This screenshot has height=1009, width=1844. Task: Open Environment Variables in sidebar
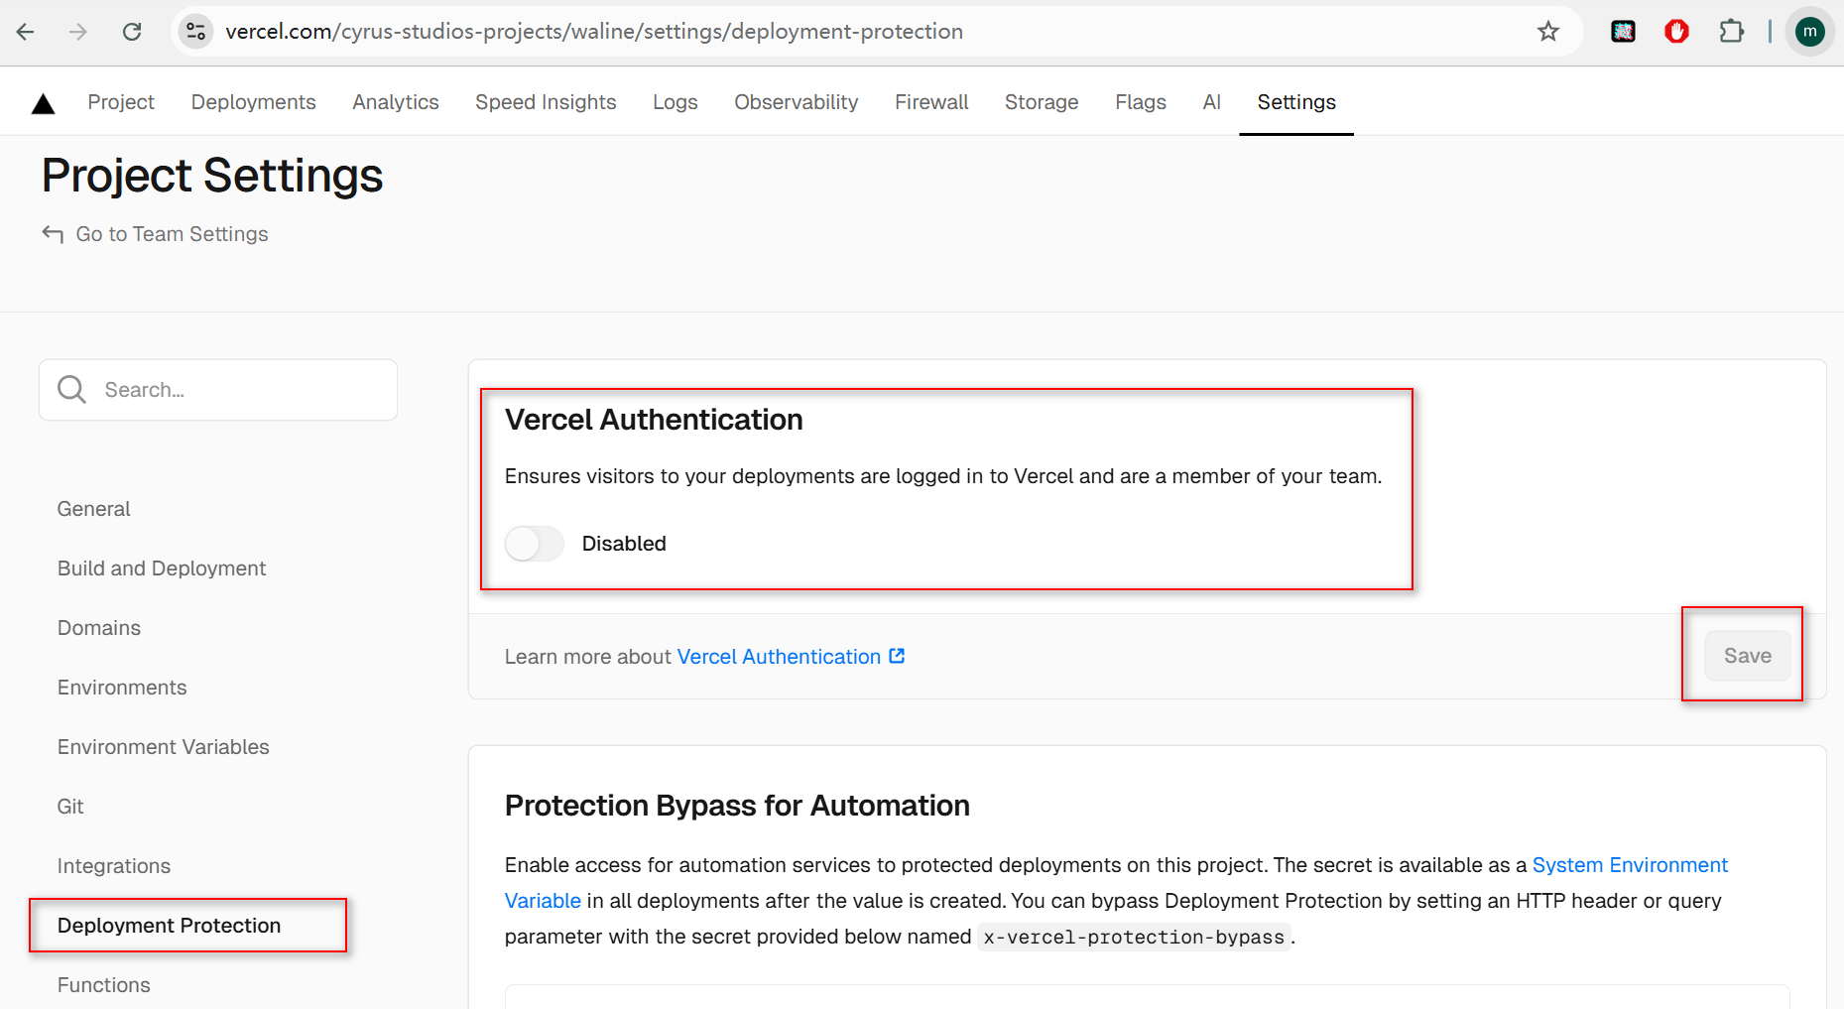(x=164, y=747)
